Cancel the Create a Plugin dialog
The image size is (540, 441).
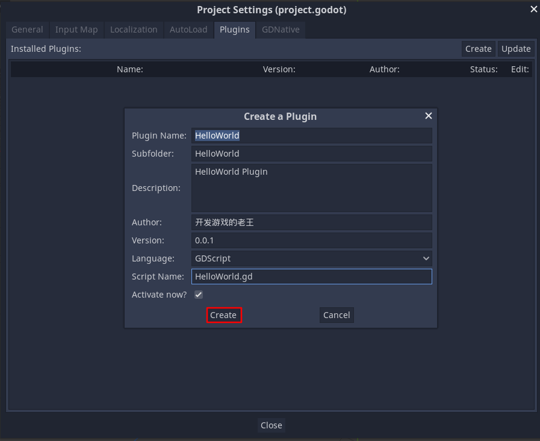[337, 315]
